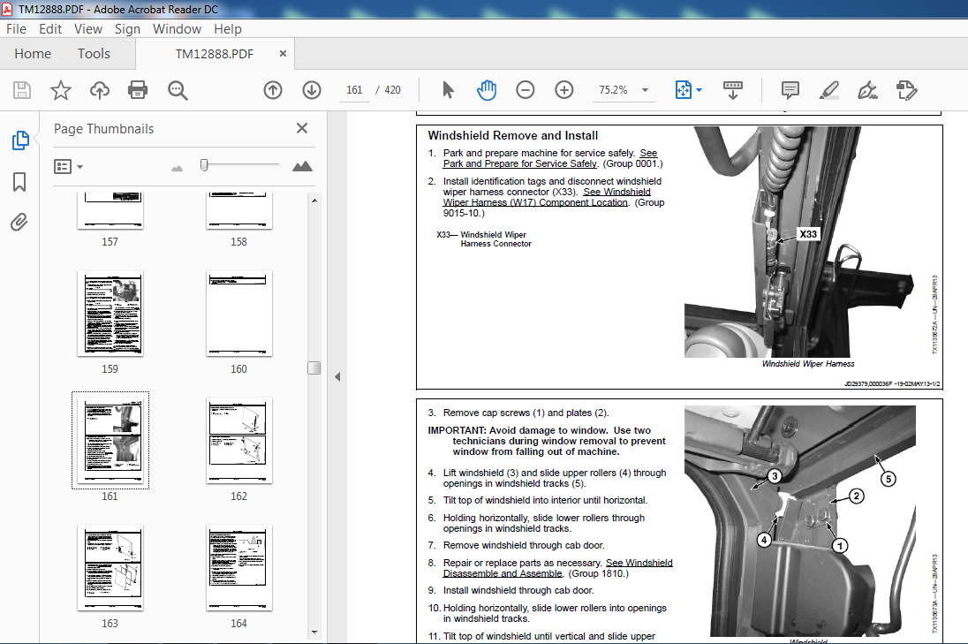Image resolution: width=968 pixels, height=644 pixels.
Task: Expand the fit page options dropdown arrow
Action: coord(699,90)
